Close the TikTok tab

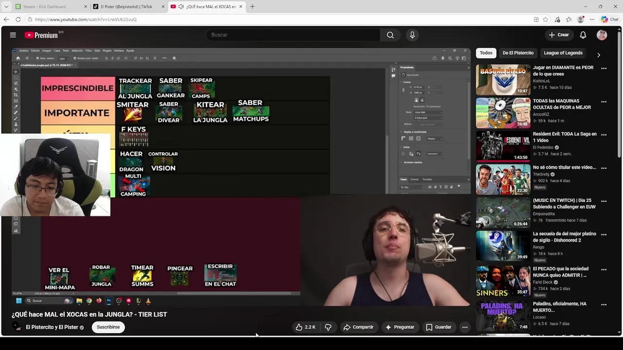tap(163, 7)
